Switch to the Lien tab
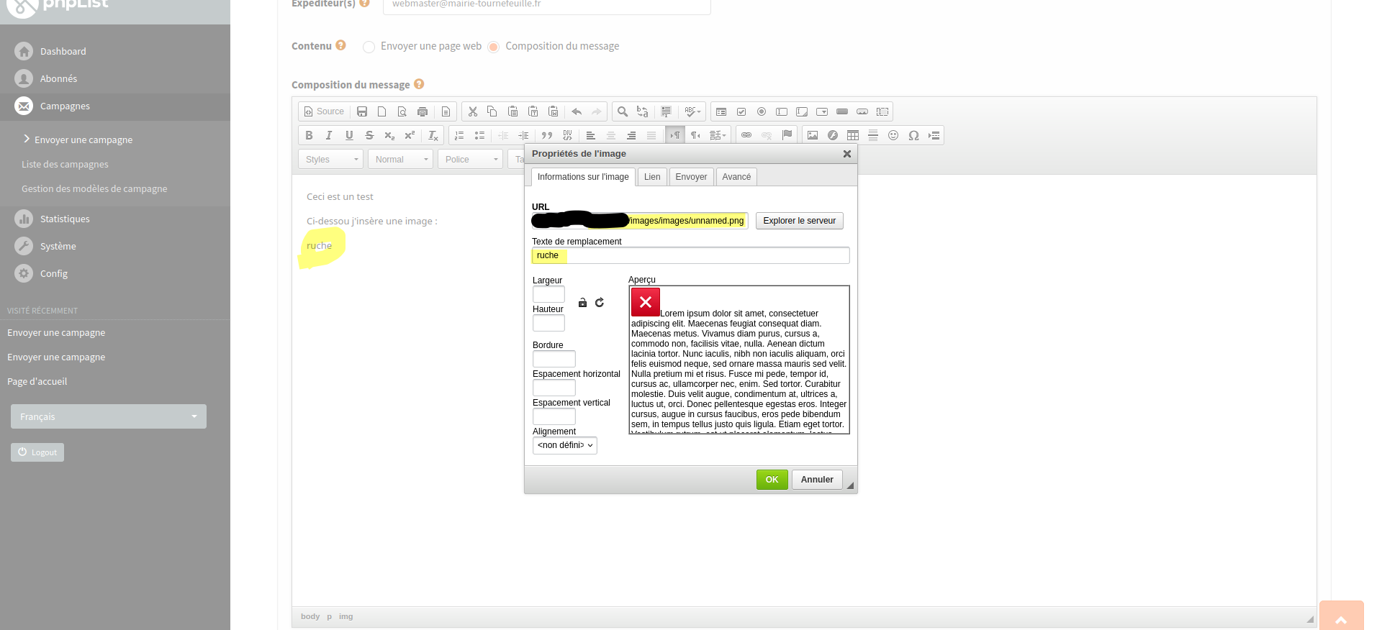1382x630 pixels. tap(652, 177)
